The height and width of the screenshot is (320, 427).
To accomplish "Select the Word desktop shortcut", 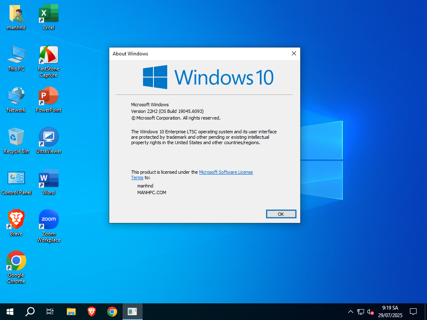I will point(48,182).
